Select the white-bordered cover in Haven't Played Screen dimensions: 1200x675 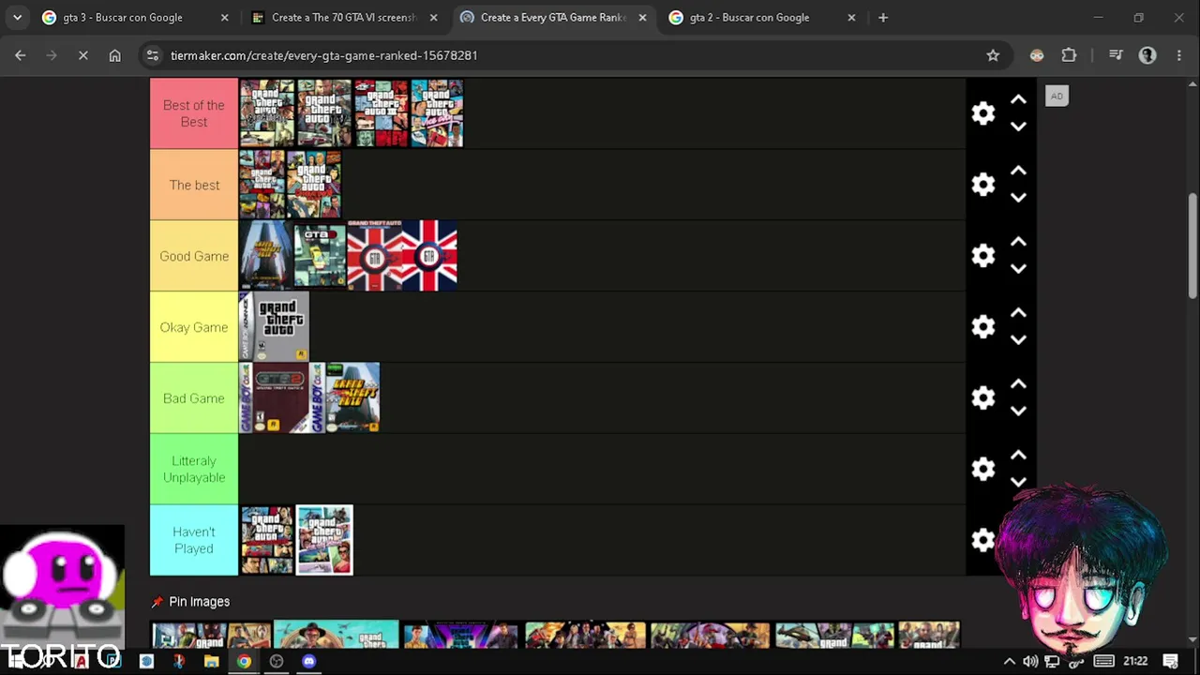(324, 540)
